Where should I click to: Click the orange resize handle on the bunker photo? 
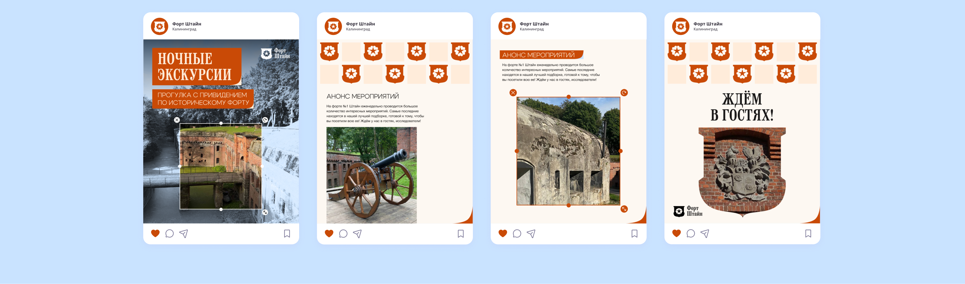(624, 209)
